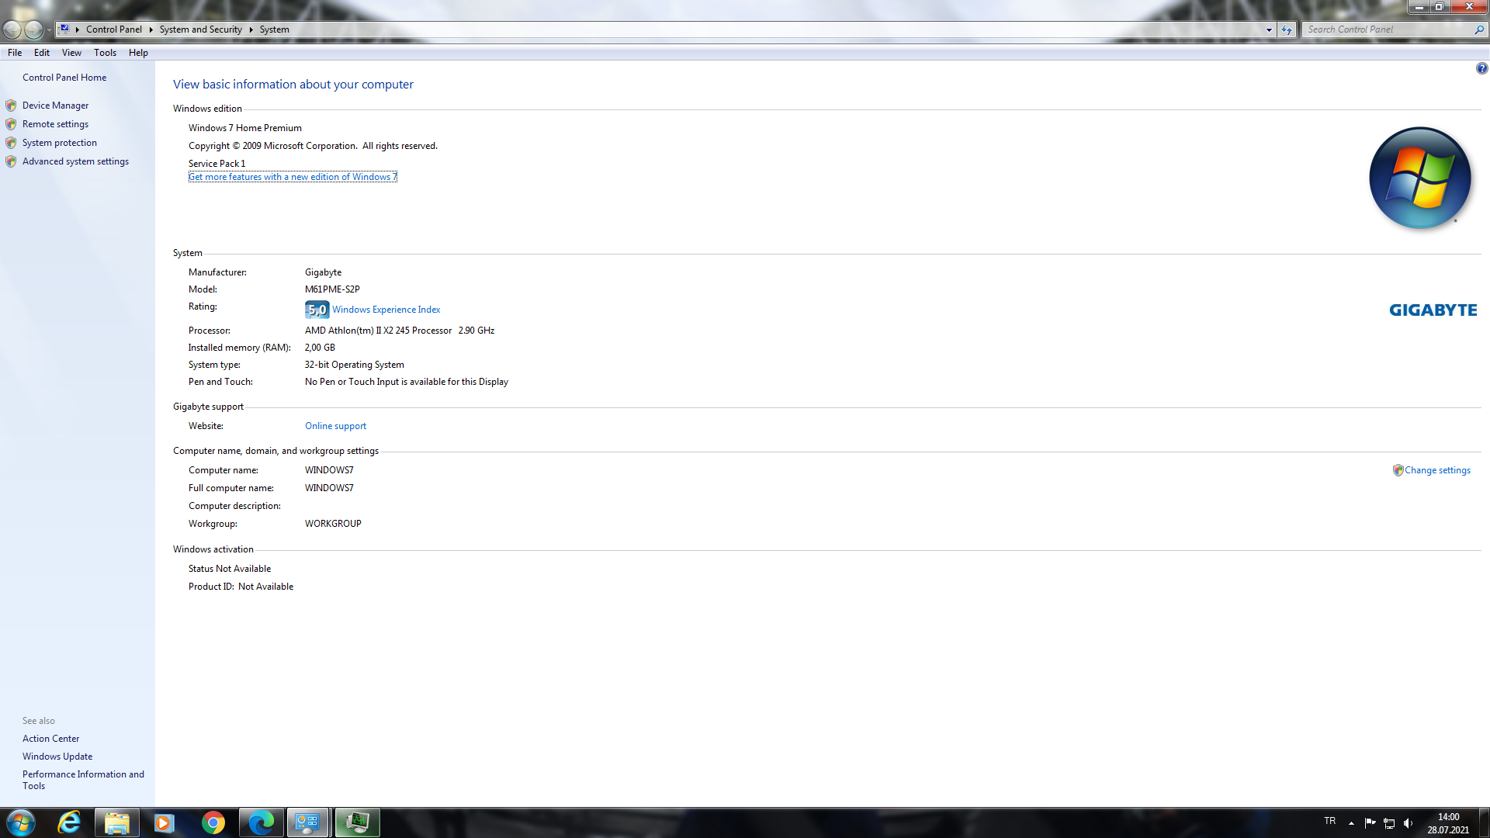1490x838 pixels.
Task: Click the Action Center flag tray icon
Action: [1370, 823]
